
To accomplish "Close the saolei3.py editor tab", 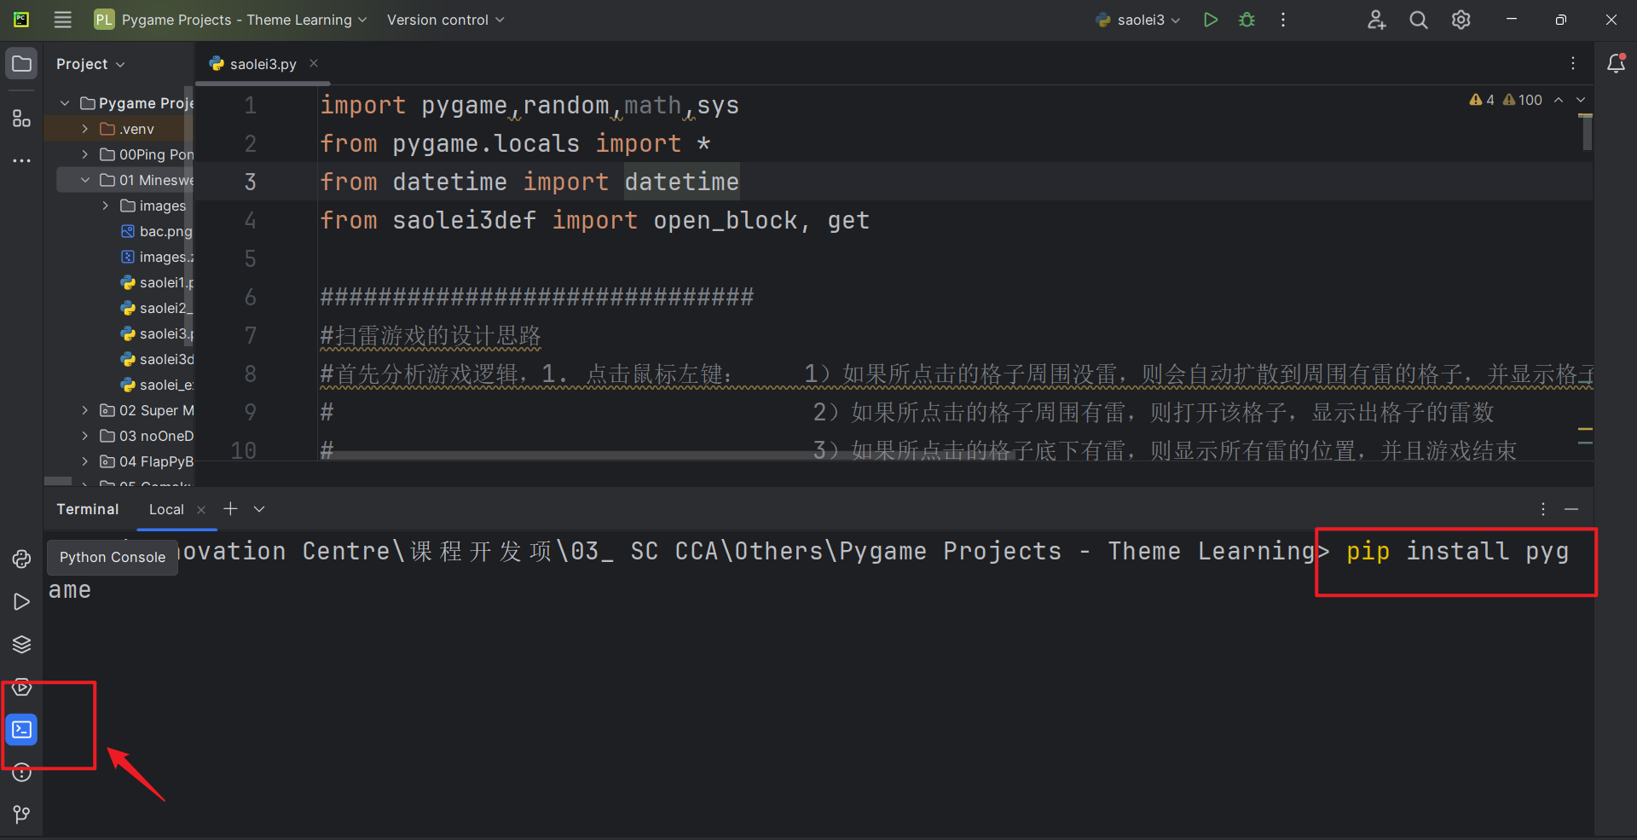I will tap(314, 63).
